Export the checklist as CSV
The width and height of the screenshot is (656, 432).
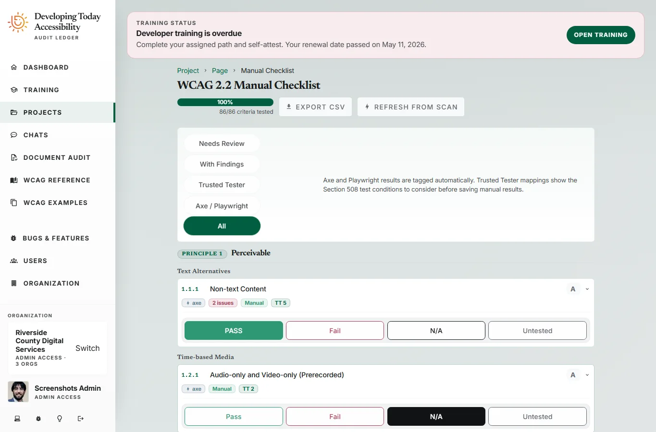[315, 107]
